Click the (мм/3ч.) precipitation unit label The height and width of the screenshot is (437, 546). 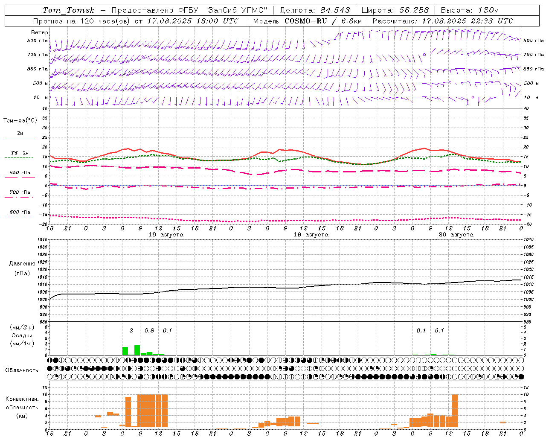22,328
